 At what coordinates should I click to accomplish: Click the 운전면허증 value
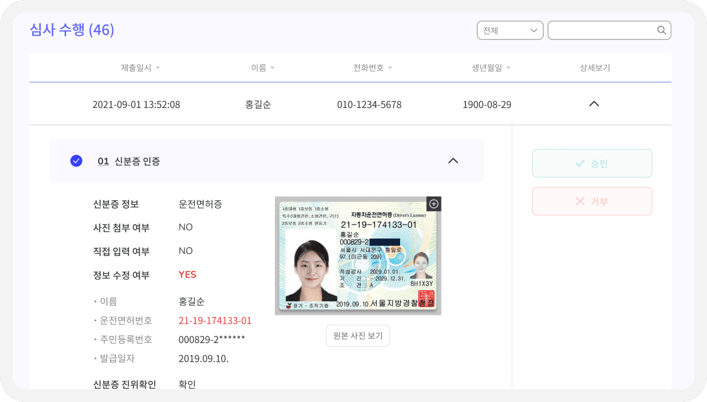click(x=200, y=204)
